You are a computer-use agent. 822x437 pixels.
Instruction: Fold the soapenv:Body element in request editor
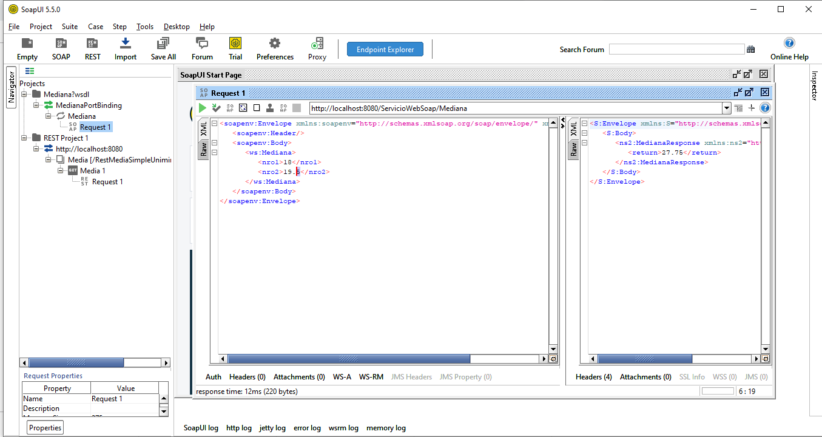pos(214,143)
